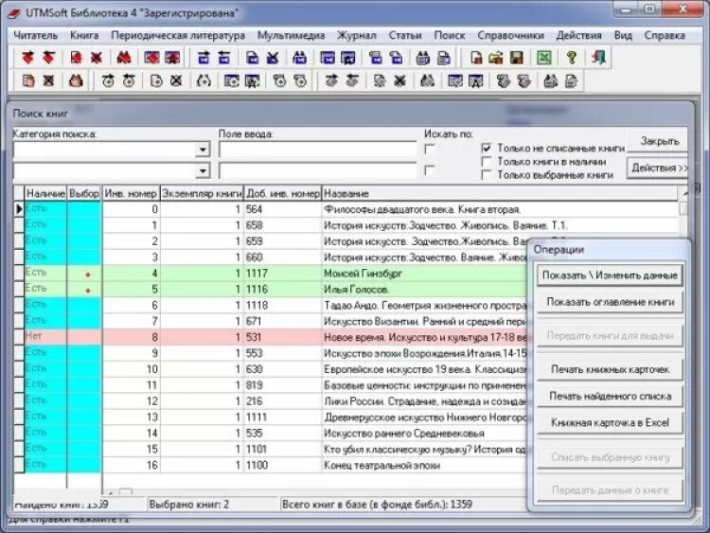Open the Читатель menu
Screen dimensions: 710x533
click(36, 35)
